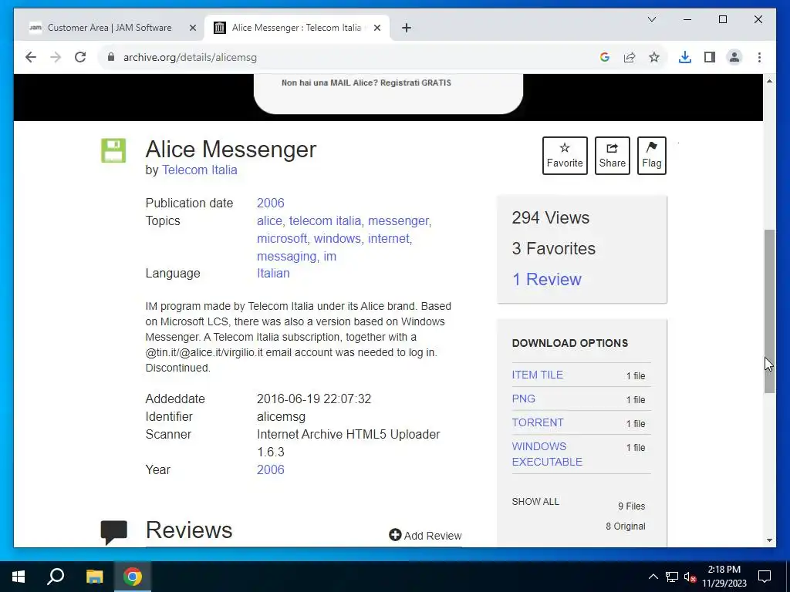Select the Alice Messenger tab

pos(296,28)
